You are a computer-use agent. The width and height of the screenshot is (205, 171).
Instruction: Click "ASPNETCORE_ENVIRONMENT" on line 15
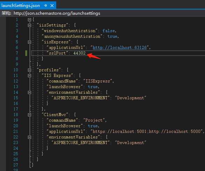point(80,98)
